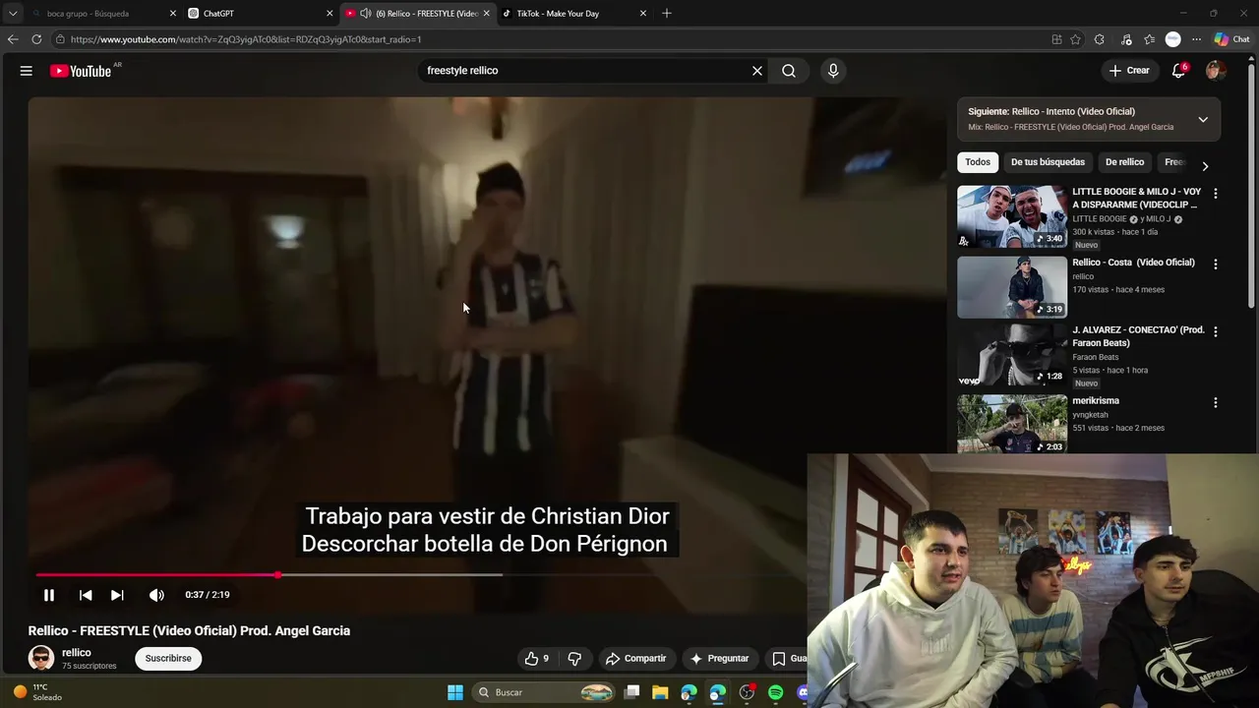This screenshot has height=708, width=1259.
Task: Open the Copilot Chat button
Action: [1231, 39]
